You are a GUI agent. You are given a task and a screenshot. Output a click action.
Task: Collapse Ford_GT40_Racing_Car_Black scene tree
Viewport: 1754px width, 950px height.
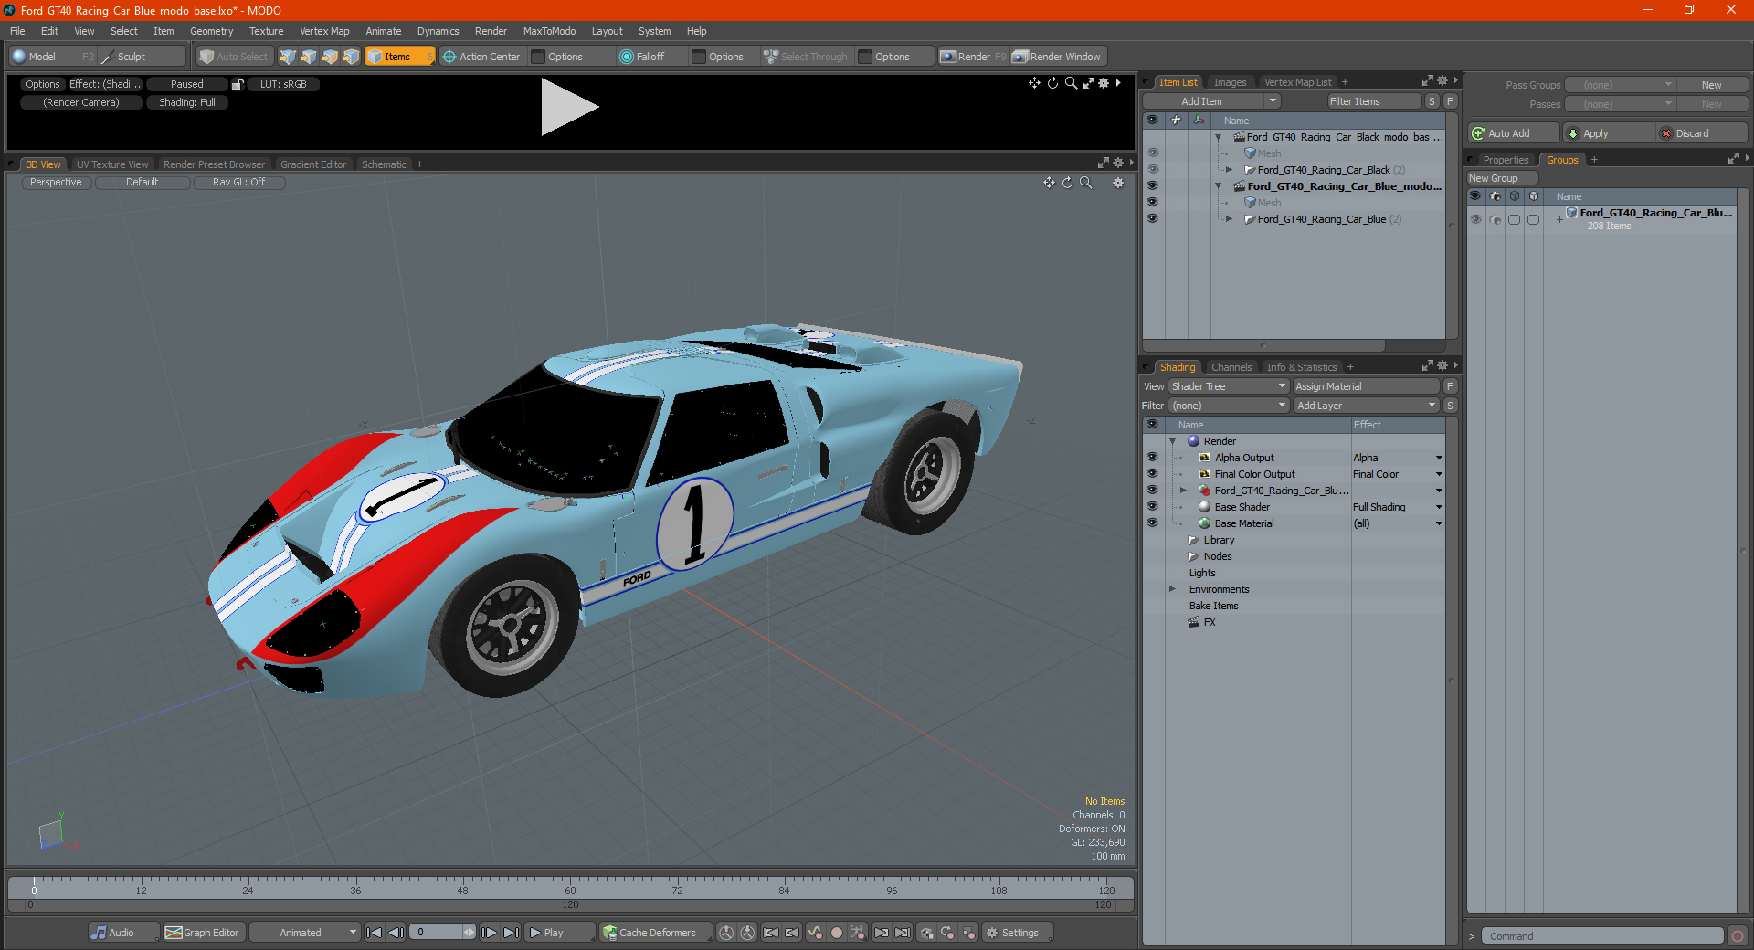1219,137
